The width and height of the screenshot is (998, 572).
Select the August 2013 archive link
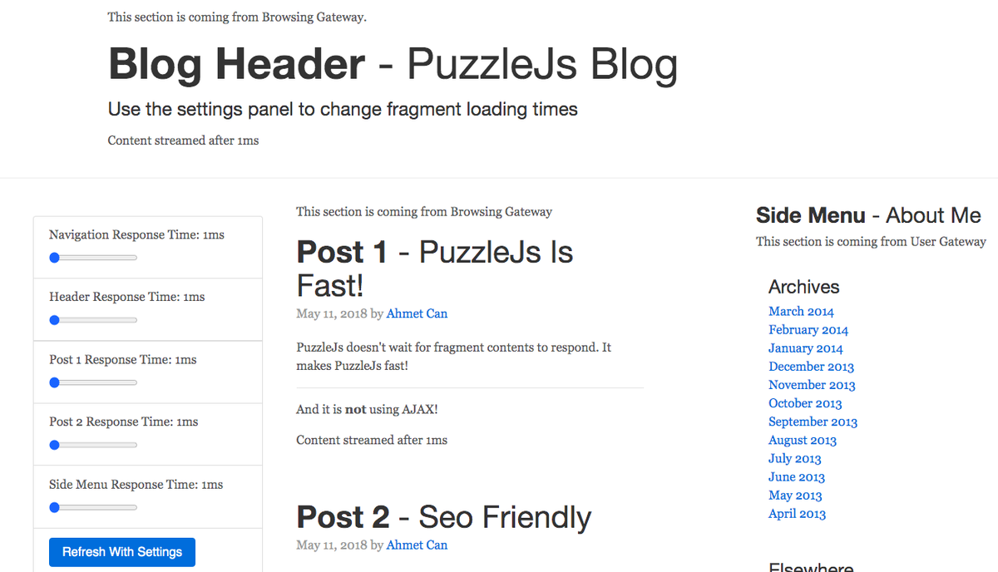(x=803, y=441)
